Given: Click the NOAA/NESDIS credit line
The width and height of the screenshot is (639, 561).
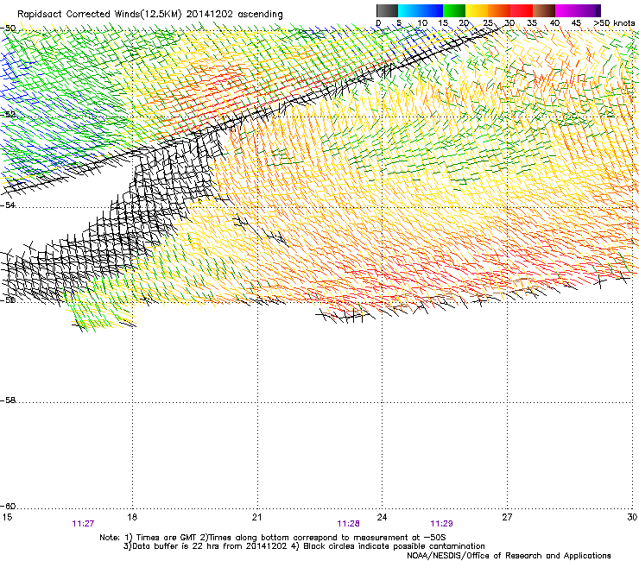Looking at the screenshot, I should pyautogui.click(x=509, y=556).
